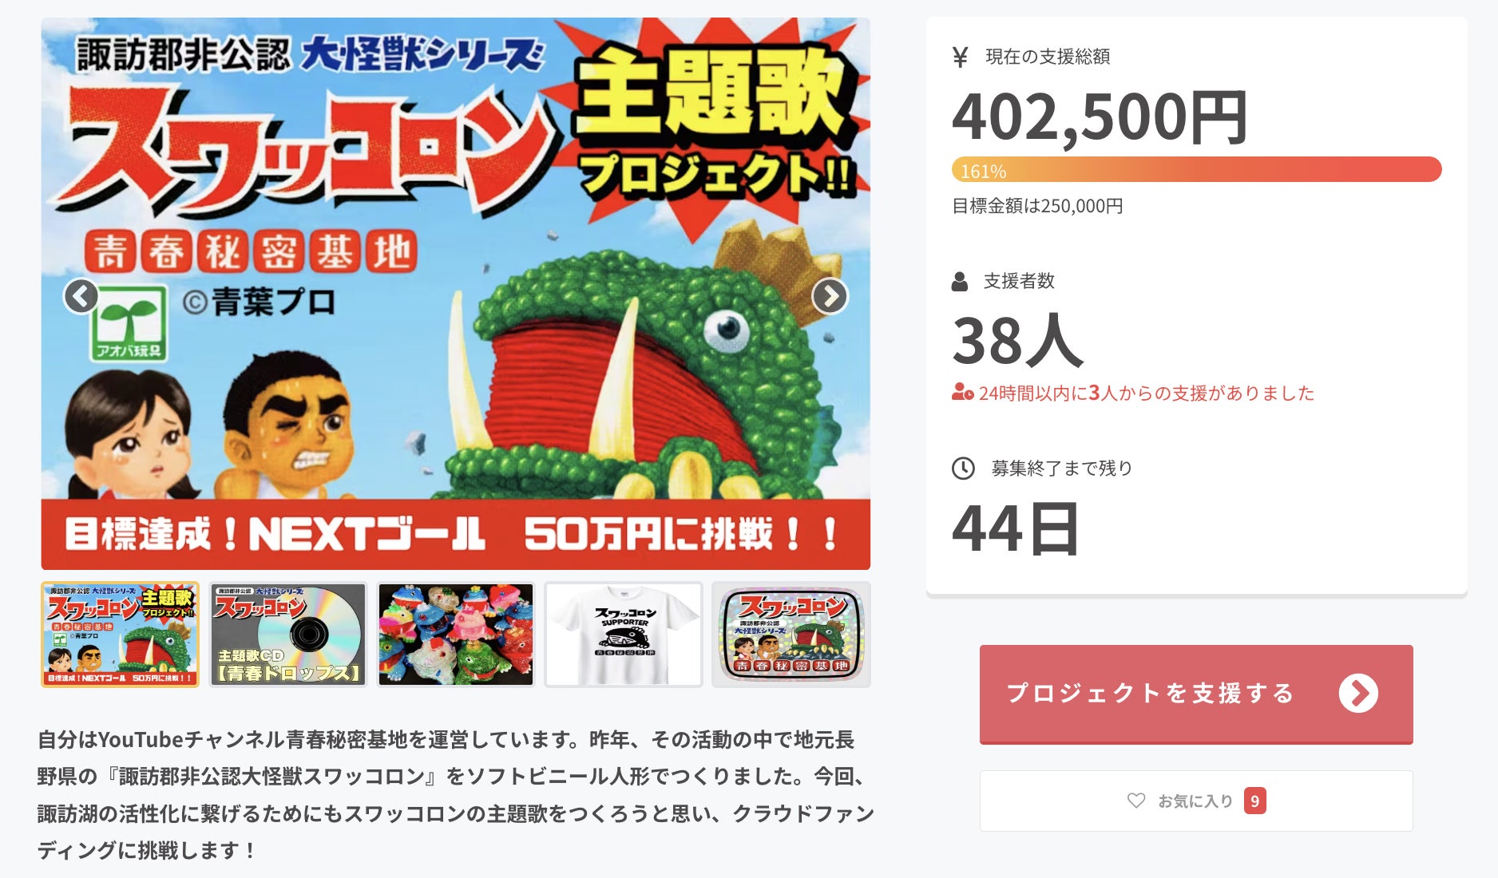Click the red supporter icon beside 24時間以内
The image size is (1498, 878).
click(962, 393)
